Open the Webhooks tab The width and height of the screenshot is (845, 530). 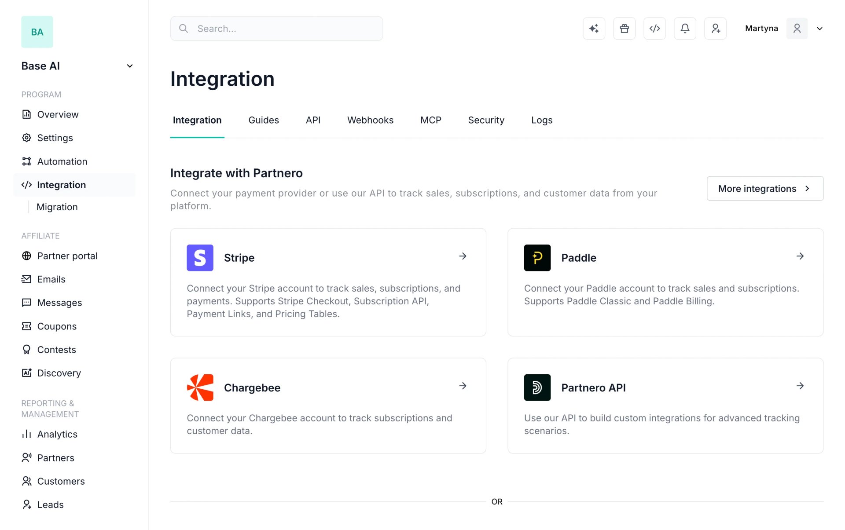coord(370,120)
